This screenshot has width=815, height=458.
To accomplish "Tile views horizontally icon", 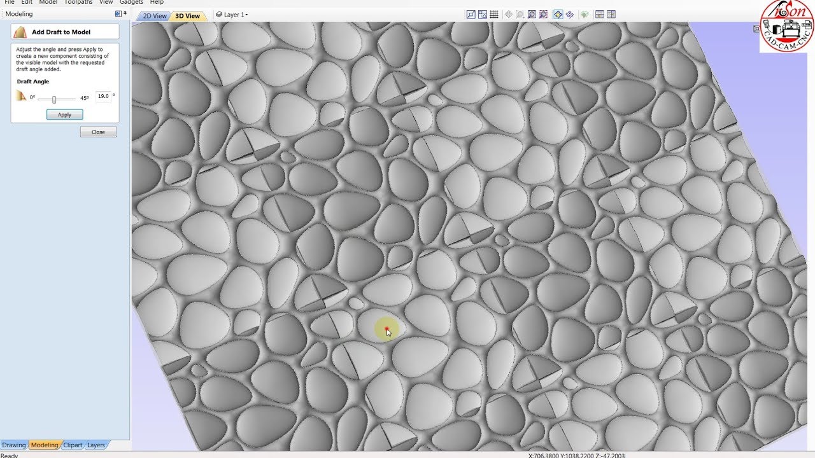I will [600, 15].
